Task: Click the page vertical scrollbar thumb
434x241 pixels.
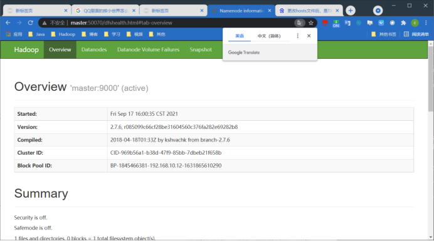Action: point(430,79)
